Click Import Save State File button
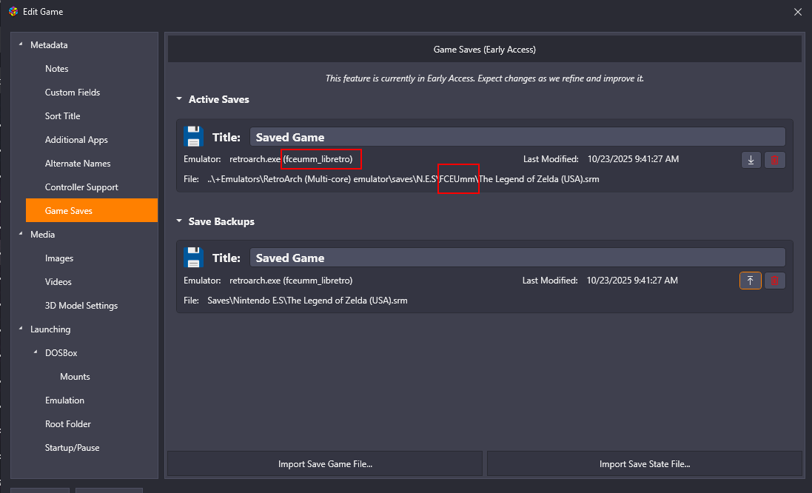812x493 pixels. click(644, 464)
